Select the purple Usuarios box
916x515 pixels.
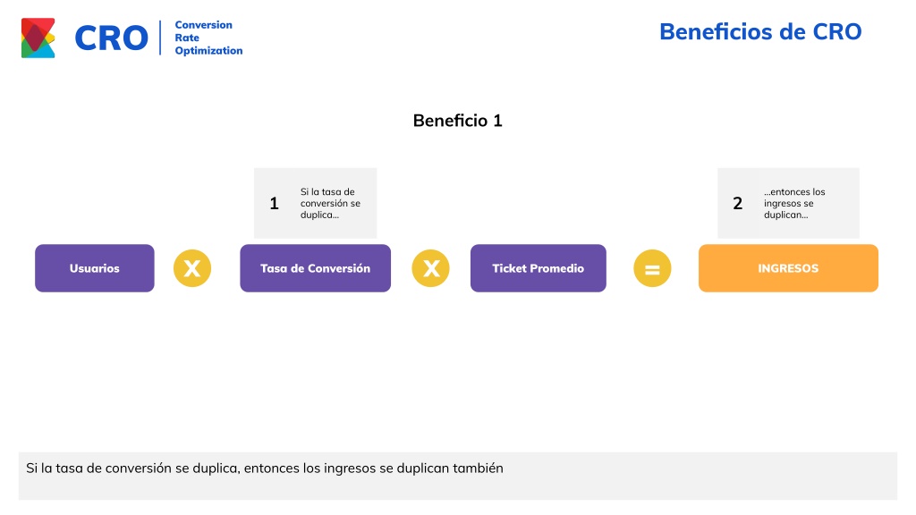pyautogui.click(x=95, y=268)
